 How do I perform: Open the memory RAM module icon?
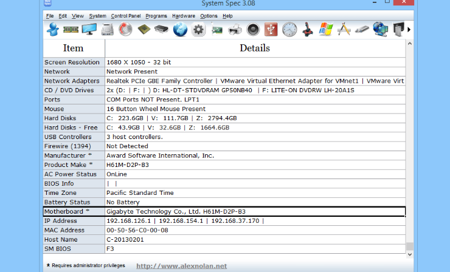[x=71, y=29]
